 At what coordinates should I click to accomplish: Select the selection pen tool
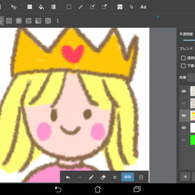tap(92, 7)
